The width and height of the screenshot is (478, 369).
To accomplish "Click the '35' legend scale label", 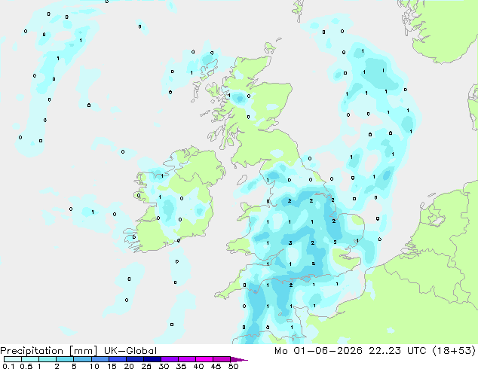I will click(x=181, y=366).
